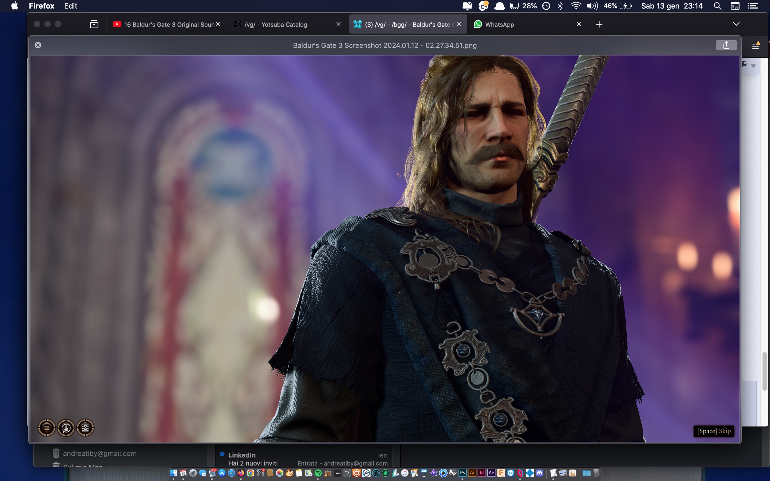
Task: Open the Trash in the Dock
Action: tap(596, 473)
